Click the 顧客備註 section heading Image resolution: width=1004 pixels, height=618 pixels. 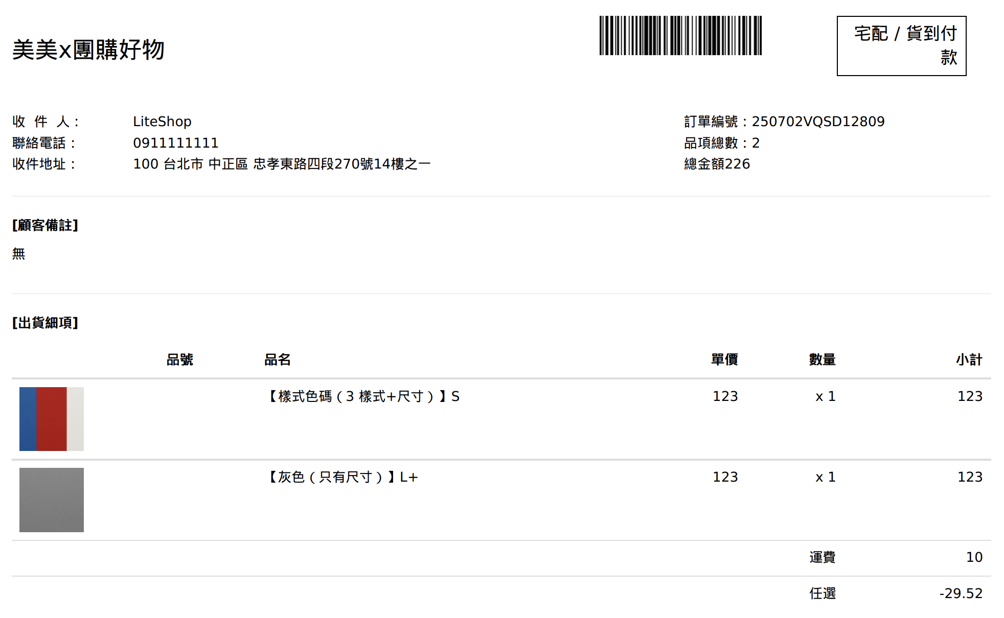[x=45, y=225]
